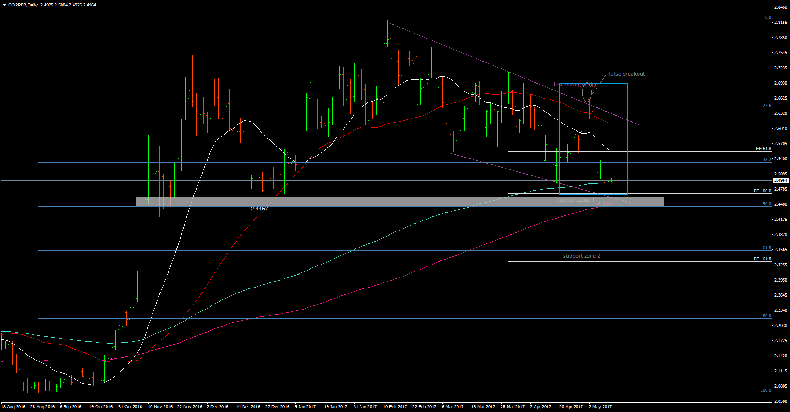Click the blue 23.6 Fibonacci level label
This screenshot has height=412, width=790.
[767, 106]
